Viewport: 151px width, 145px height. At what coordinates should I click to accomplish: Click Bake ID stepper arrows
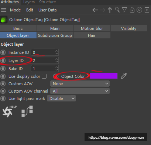pos(56,69)
